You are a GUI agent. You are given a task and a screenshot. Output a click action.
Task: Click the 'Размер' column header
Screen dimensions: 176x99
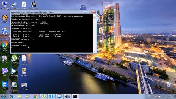(42, 32)
